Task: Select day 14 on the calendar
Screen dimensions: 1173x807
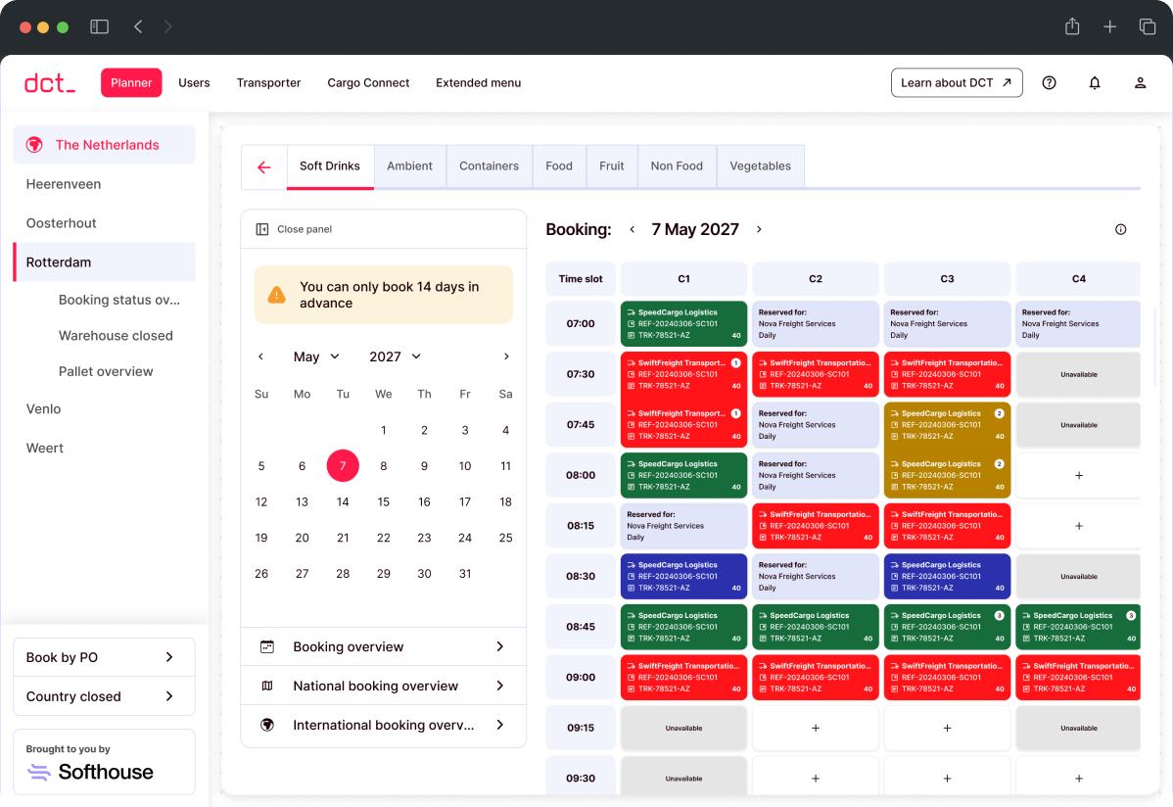Action: click(343, 501)
